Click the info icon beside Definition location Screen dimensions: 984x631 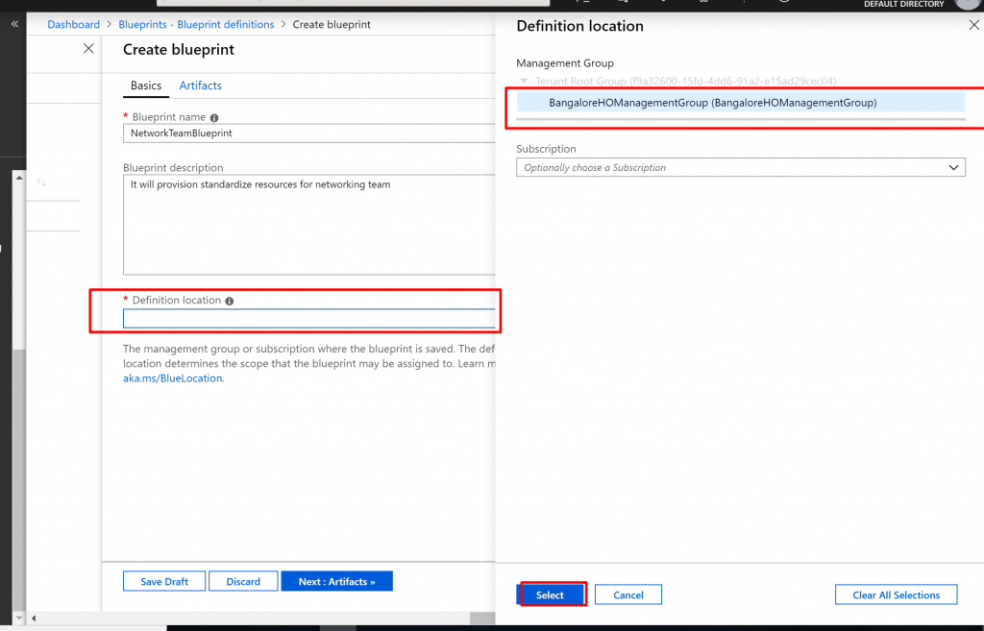tap(229, 301)
